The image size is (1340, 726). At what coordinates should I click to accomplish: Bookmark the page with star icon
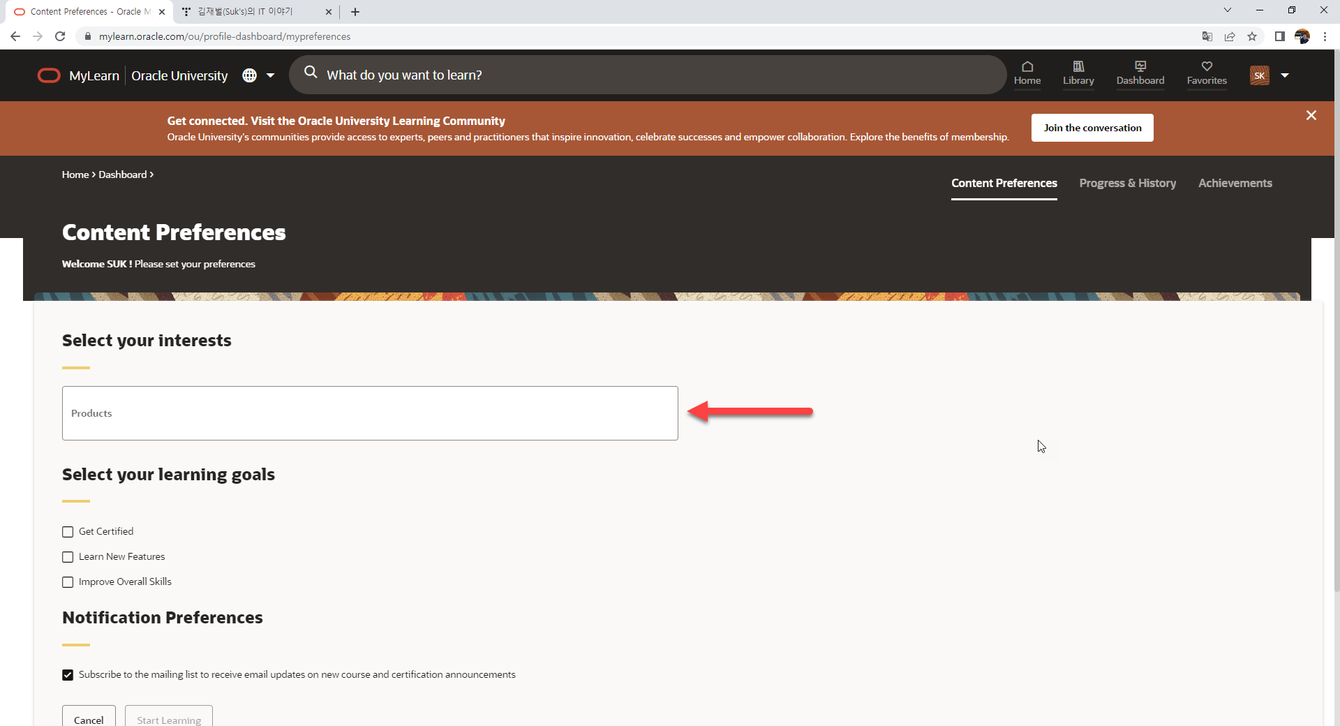[1252, 36]
